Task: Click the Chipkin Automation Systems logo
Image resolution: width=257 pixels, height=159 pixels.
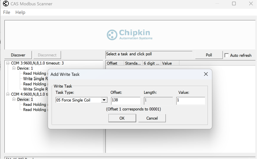Action: point(130,35)
